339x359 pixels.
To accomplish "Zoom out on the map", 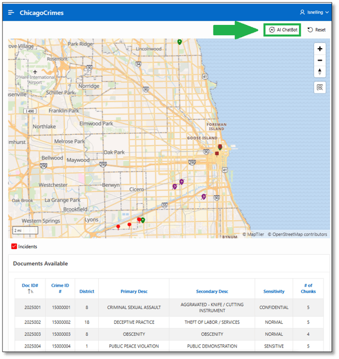I will [320, 60].
